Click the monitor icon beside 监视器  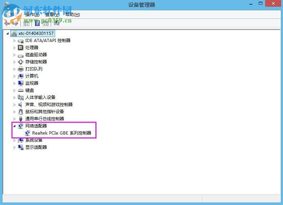coord(21,83)
